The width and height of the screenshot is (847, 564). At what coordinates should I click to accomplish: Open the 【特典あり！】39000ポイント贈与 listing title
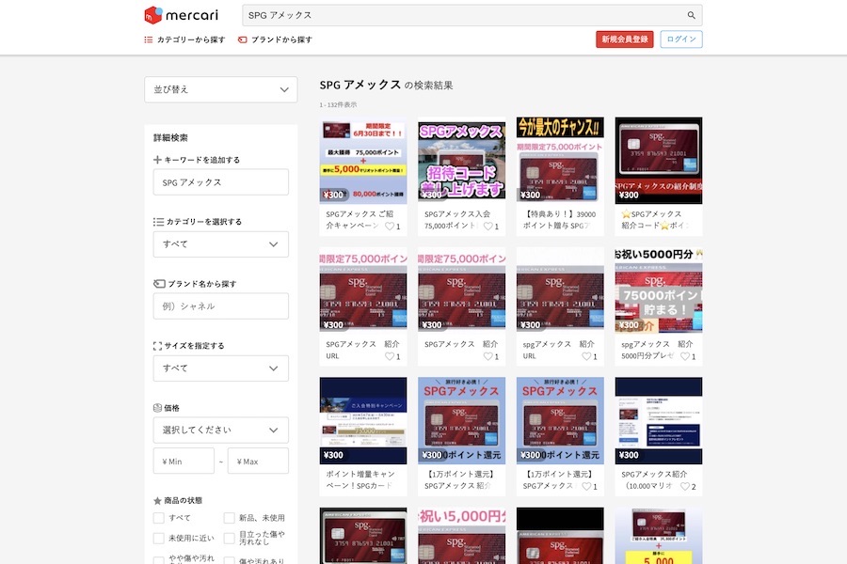click(560, 220)
